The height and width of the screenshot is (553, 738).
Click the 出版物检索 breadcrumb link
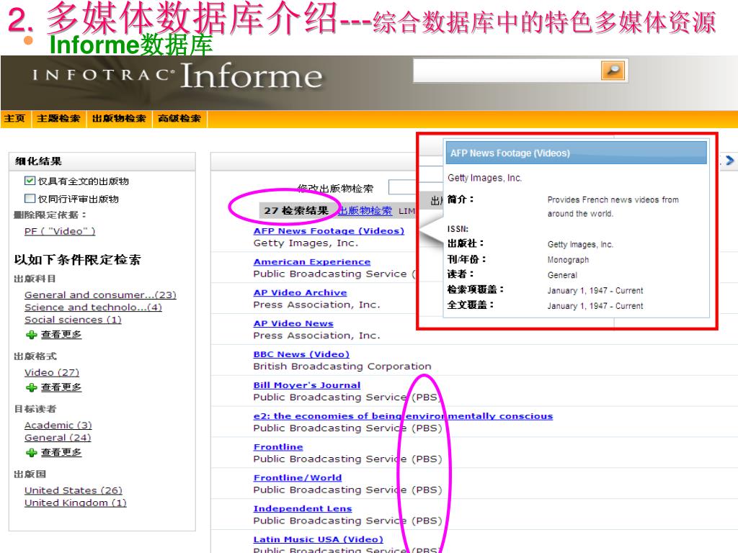click(365, 211)
